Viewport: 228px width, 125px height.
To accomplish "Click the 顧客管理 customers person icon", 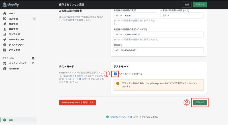I will pyautogui.click(x=5, y=29).
